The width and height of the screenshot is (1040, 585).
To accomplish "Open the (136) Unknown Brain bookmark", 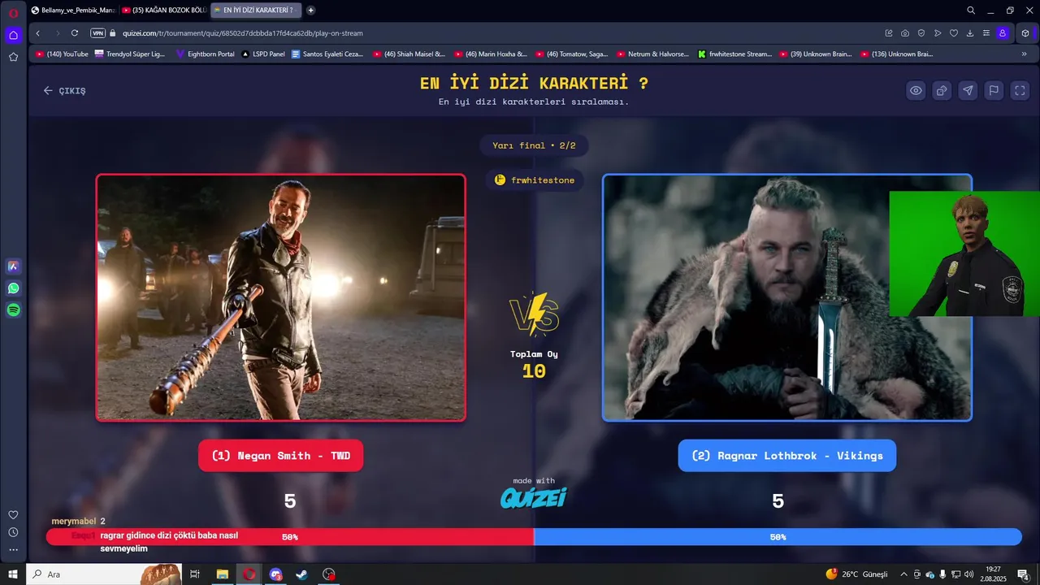I will click(x=896, y=54).
